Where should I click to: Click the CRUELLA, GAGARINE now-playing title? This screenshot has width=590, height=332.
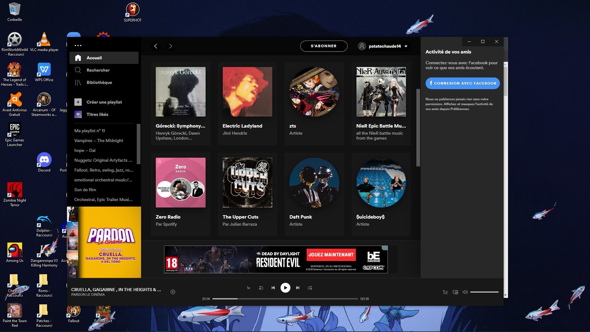click(x=116, y=290)
